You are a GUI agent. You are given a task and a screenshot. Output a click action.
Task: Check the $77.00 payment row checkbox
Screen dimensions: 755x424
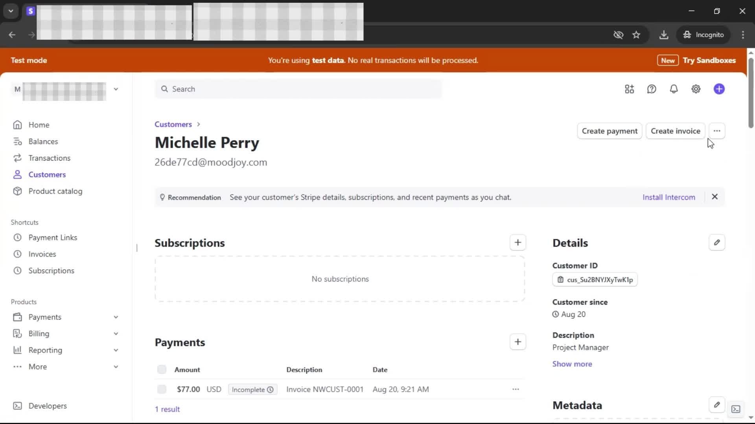coord(162,389)
